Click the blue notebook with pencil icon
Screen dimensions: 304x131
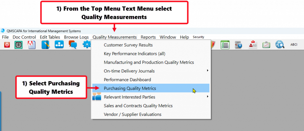pos(45,45)
